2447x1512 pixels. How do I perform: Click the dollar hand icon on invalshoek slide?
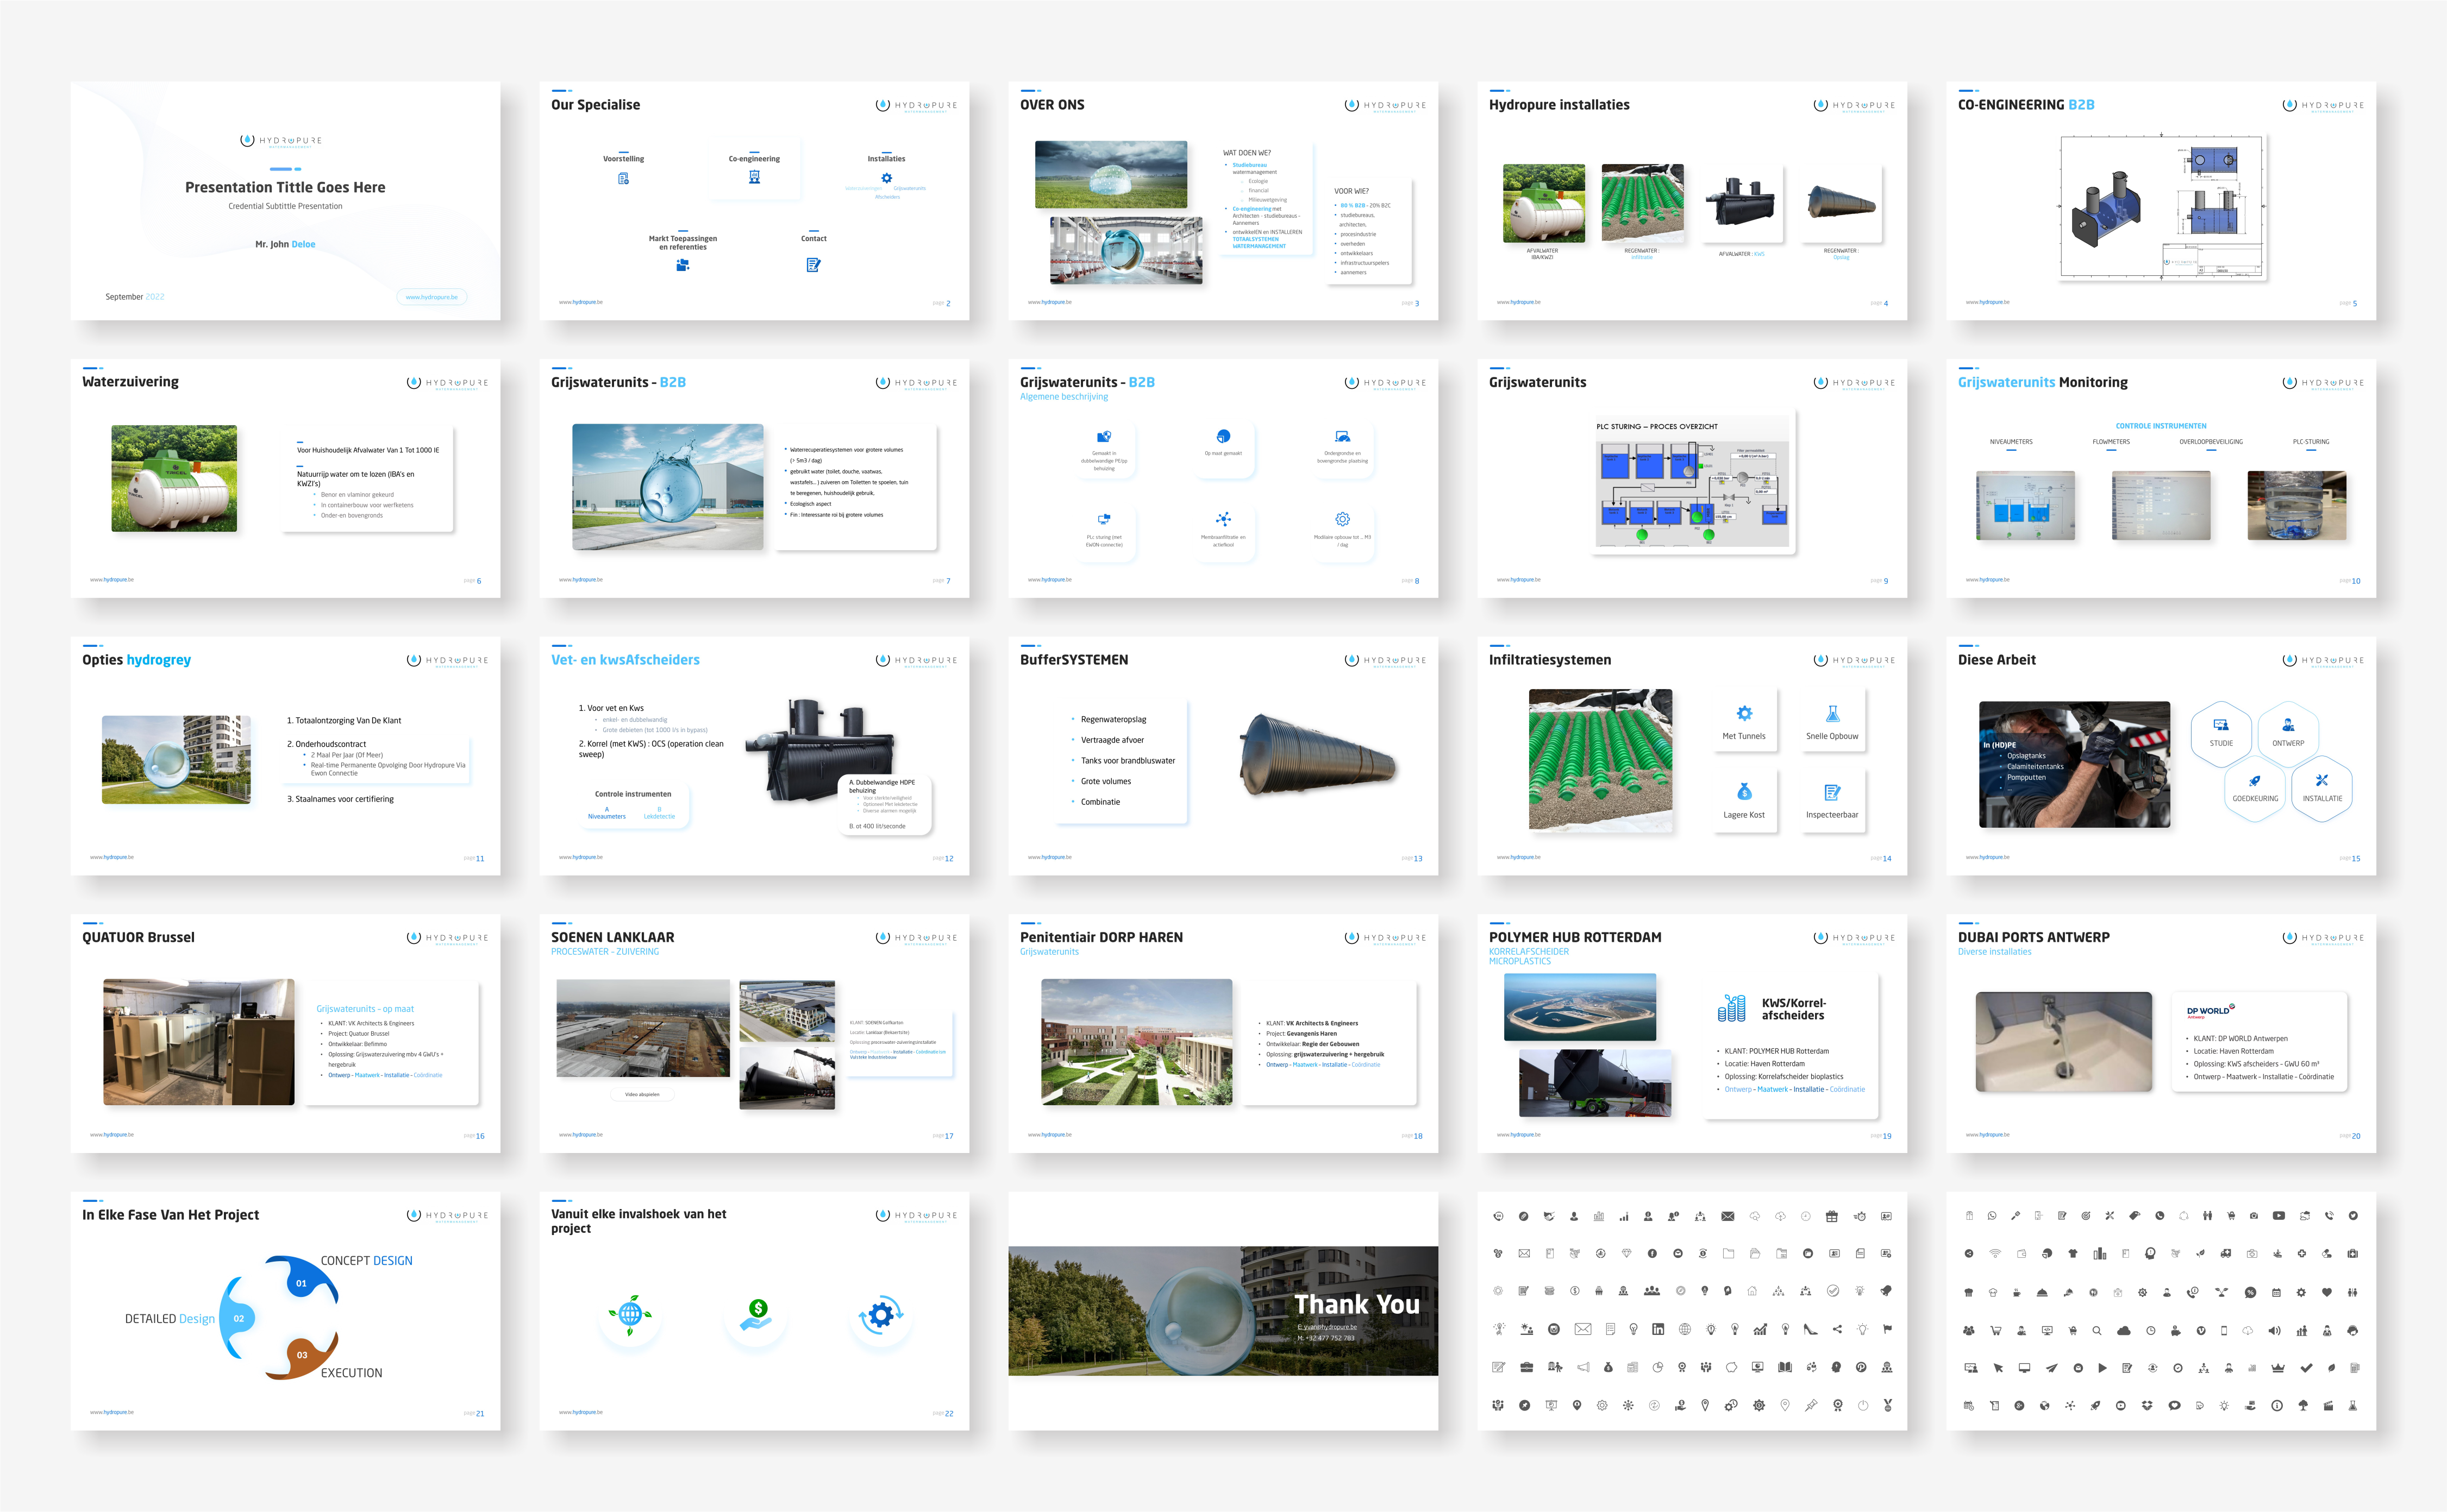(x=756, y=1314)
